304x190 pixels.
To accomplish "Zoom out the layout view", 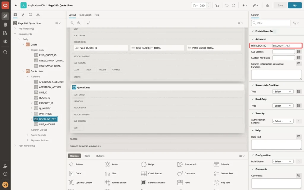I will [x=72, y=23].
